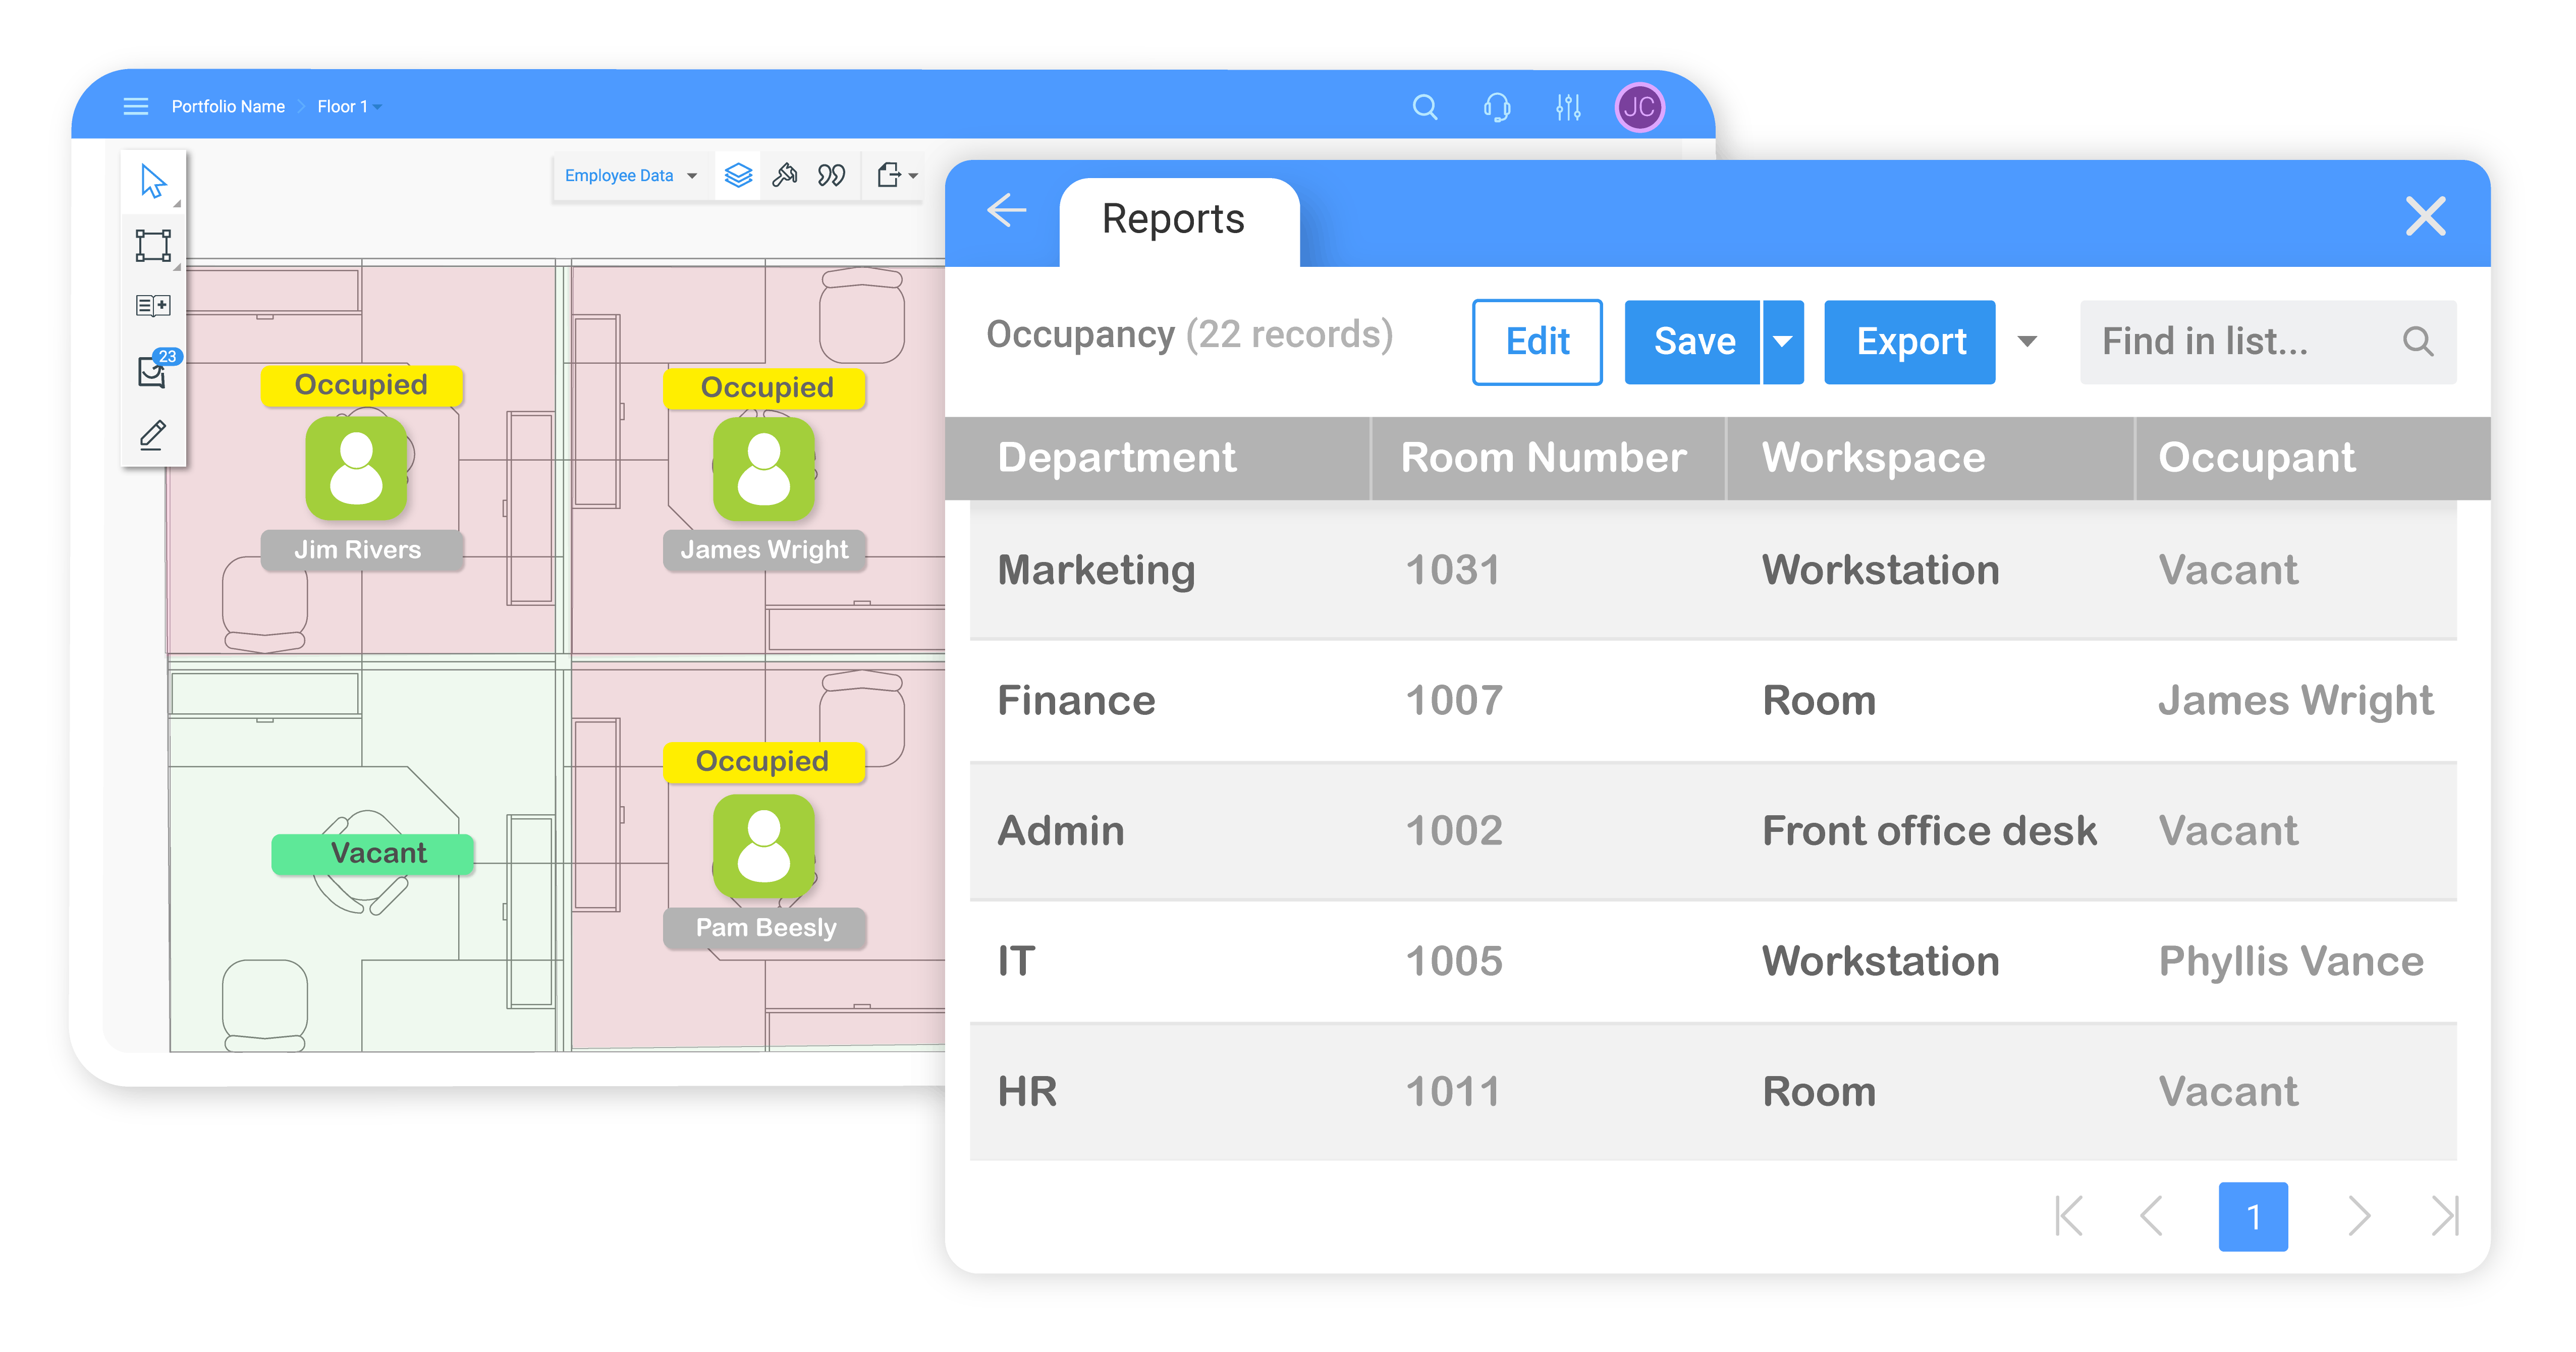The image size is (2576, 1352).
Task: Select the pointer arrow tool
Action: (x=153, y=182)
